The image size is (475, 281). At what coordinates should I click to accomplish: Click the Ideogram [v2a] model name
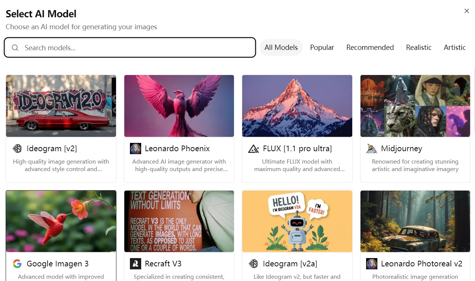290,264
